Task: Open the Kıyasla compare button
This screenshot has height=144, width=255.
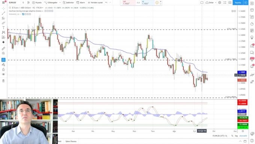Action: point(37,3)
